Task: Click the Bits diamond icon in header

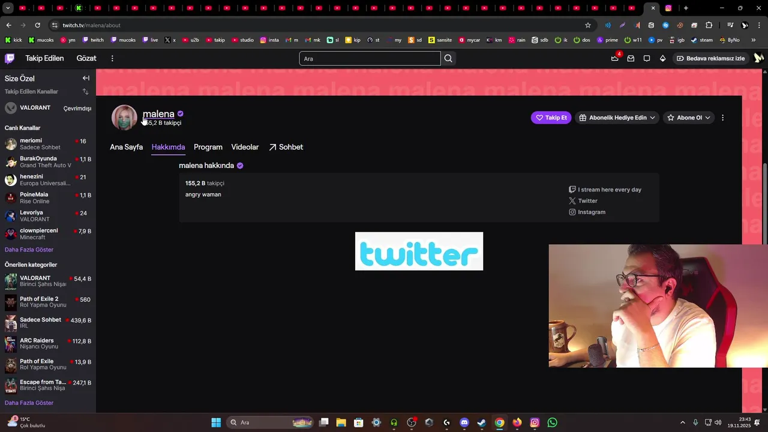Action: pyautogui.click(x=662, y=58)
